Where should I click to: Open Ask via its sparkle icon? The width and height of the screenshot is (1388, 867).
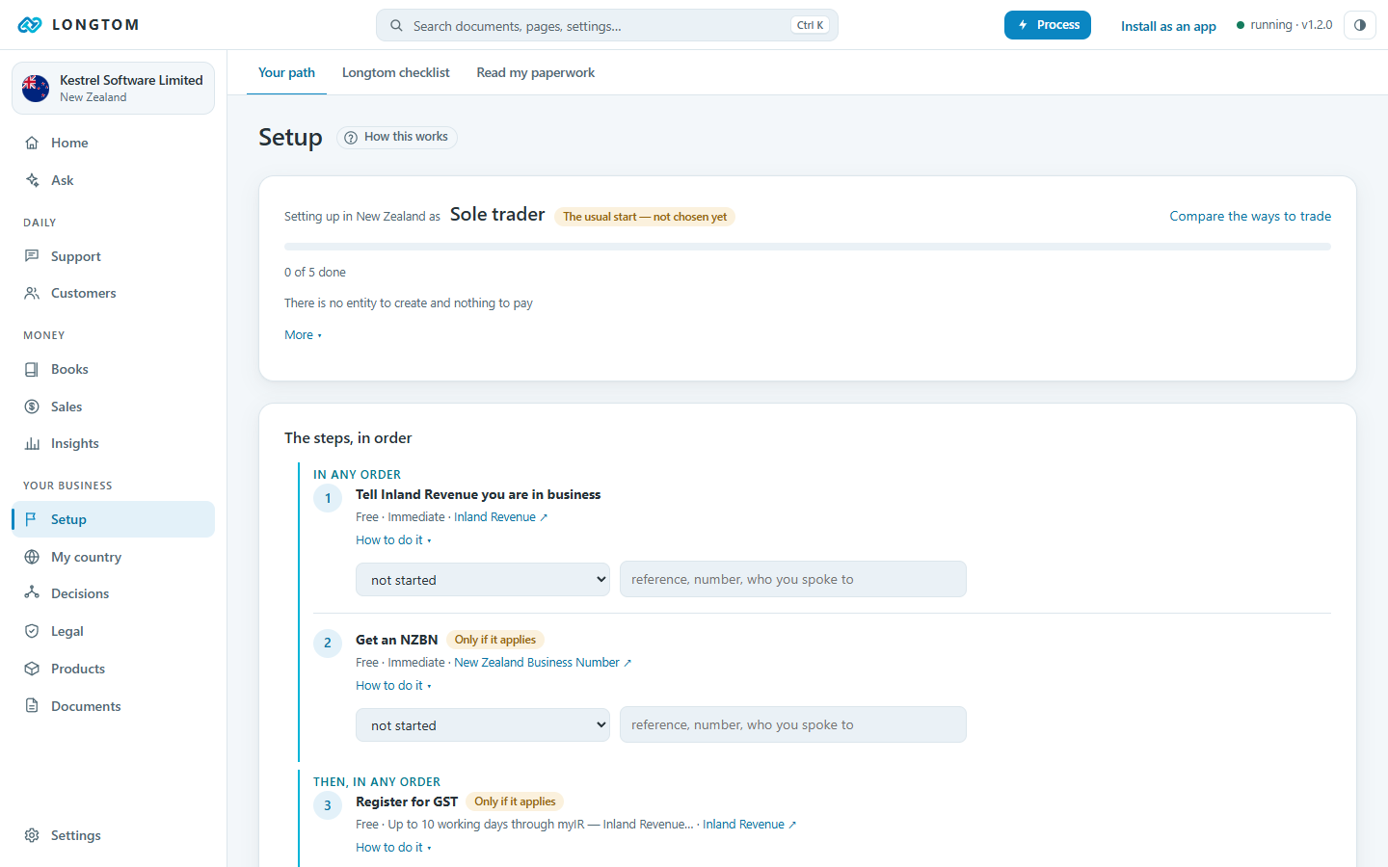(32, 180)
